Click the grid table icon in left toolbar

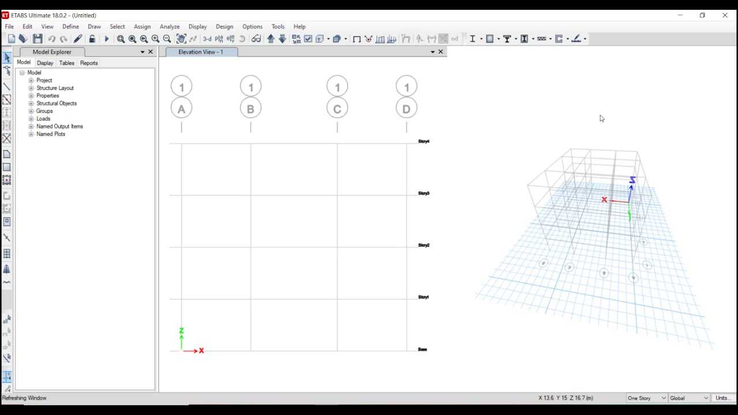7,254
